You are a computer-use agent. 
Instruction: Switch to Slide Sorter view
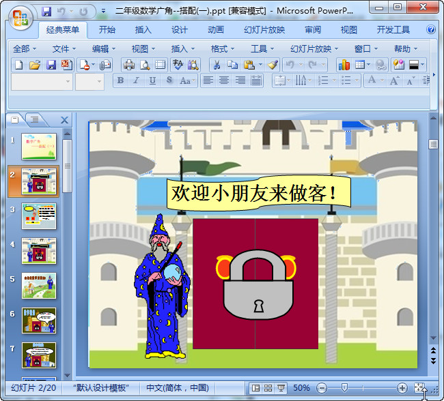[x=268, y=388]
